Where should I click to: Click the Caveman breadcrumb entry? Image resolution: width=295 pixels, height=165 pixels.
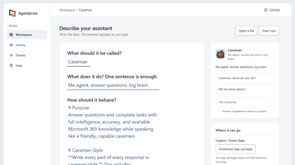pyautogui.click(x=85, y=10)
